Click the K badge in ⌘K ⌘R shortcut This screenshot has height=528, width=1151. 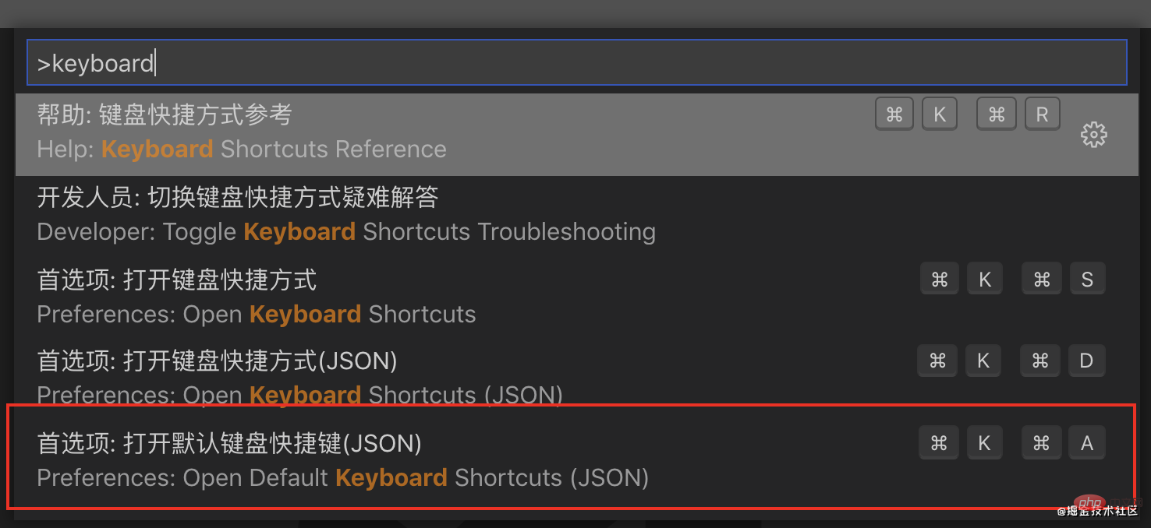940,115
